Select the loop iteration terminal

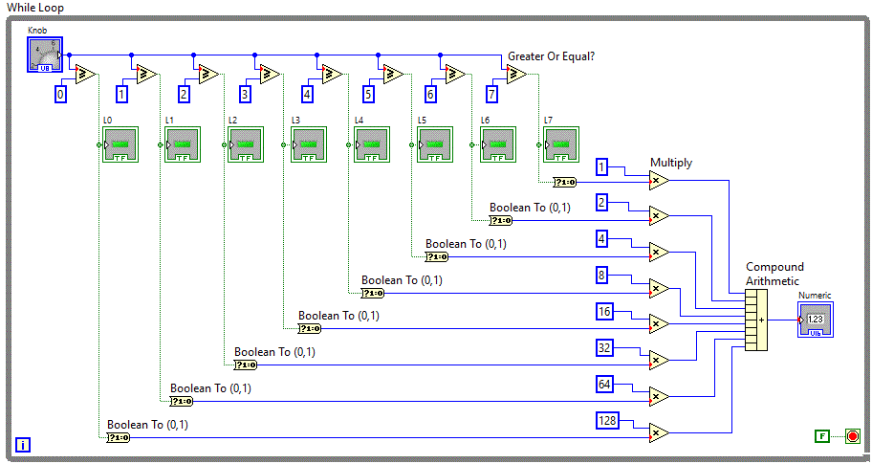pyautogui.click(x=23, y=444)
